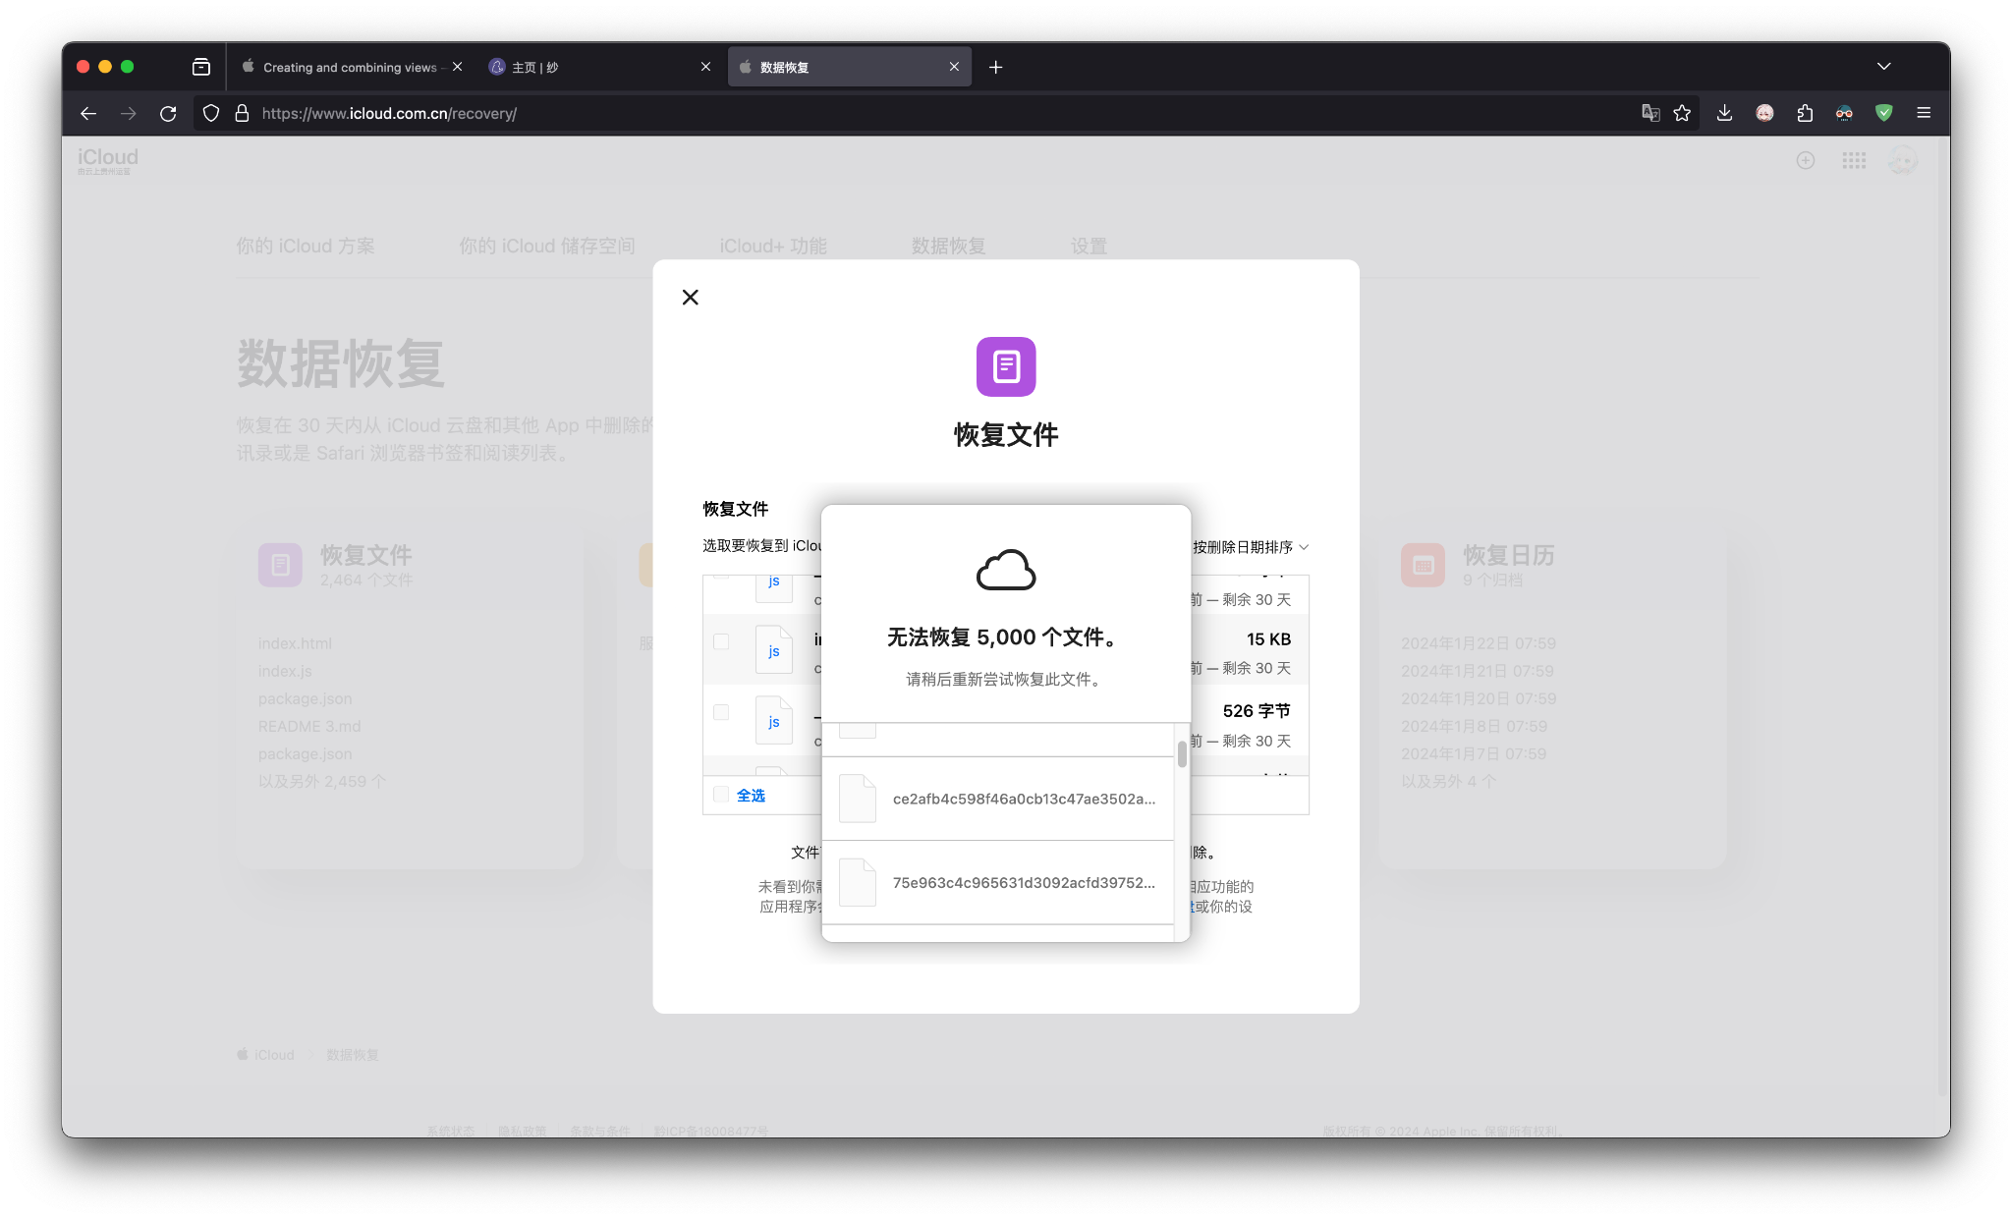Screen dimensions: 2012x1218
Task: Check the 全选 select-all checkbox
Action: (721, 795)
